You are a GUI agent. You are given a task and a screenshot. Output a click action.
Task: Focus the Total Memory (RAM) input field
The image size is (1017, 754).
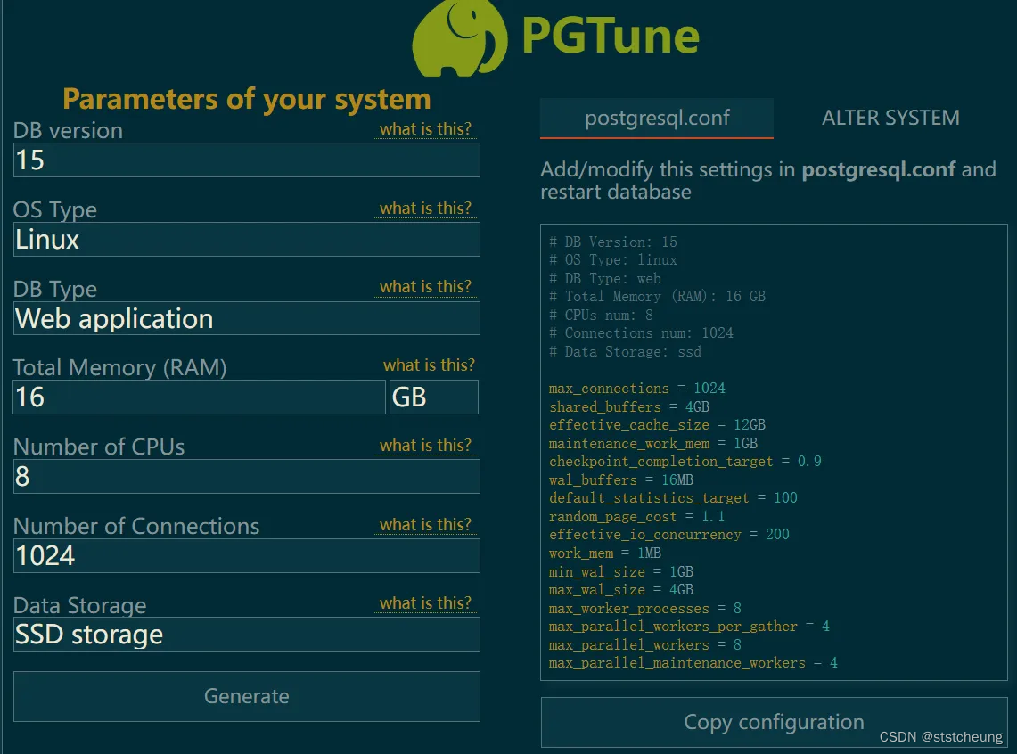point(199,397)
